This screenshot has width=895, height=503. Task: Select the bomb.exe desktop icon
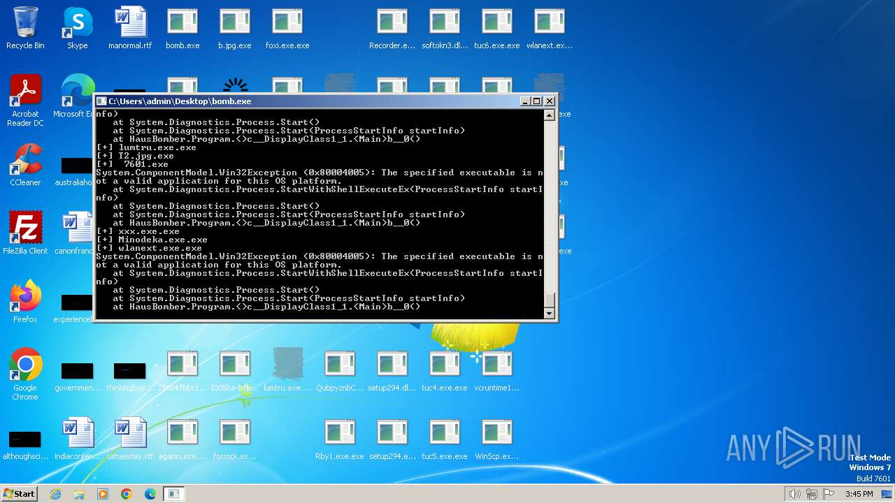click(x=182, y=28)
